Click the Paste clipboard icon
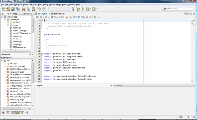197x120 pixels. (x=33, y=9)
